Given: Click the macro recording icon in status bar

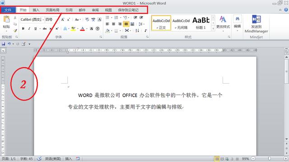Looking at the screenshot, I should point(78,158).
